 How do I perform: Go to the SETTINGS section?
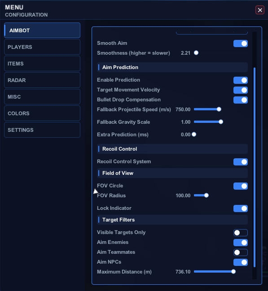click(x=42, y=130)
